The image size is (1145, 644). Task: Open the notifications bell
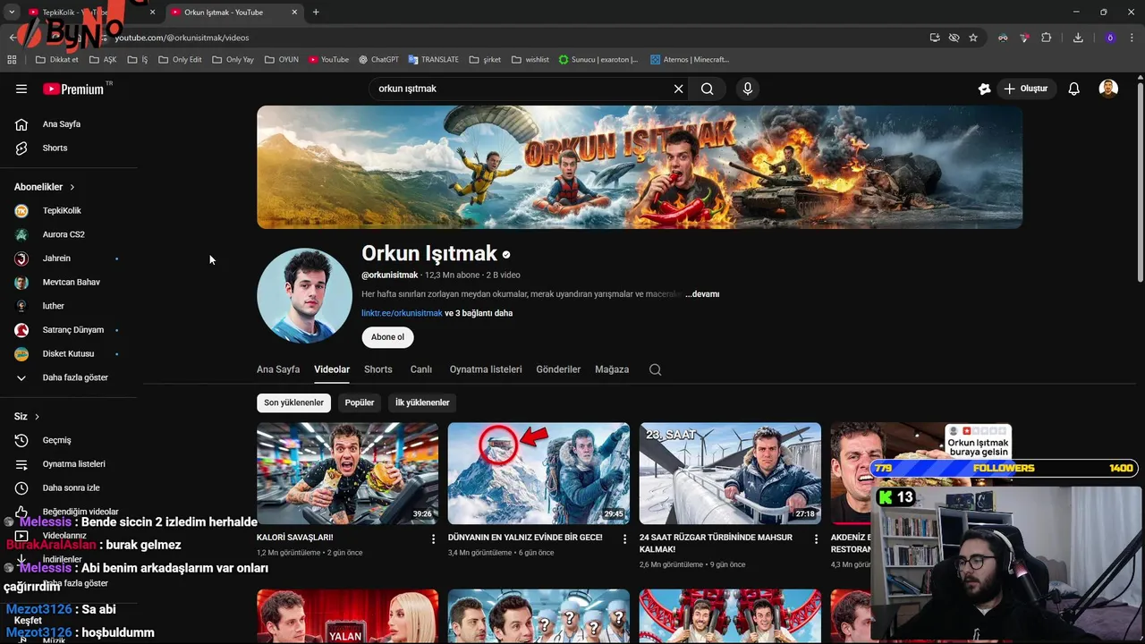tap(1074, 89)
